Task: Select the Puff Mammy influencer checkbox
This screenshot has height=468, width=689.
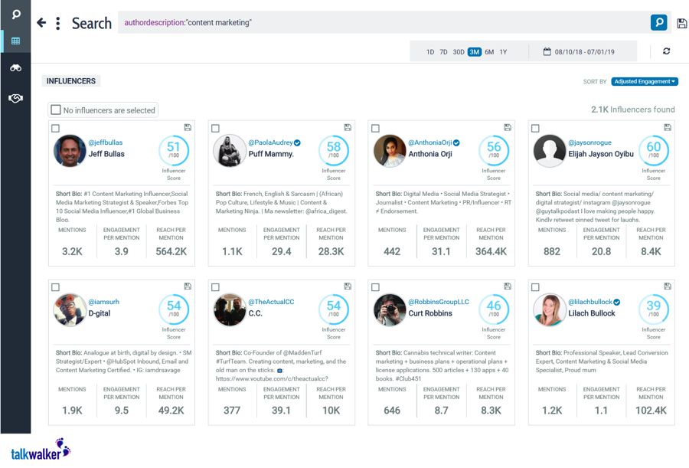Action: [215, 129]
